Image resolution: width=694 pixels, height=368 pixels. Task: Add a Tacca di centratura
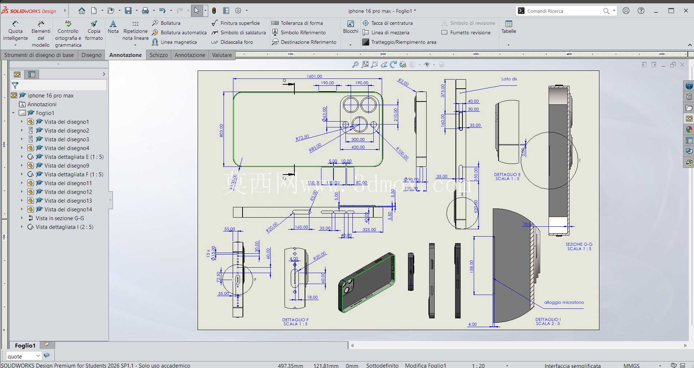(388, 23)
